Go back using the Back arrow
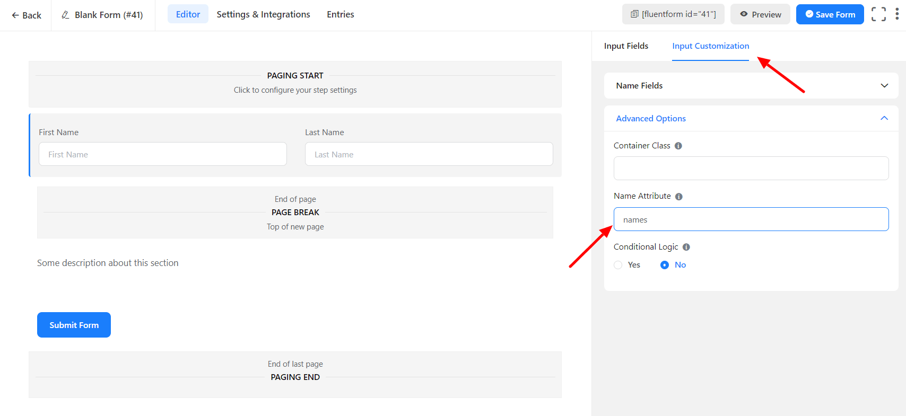The height and width of the screenshot is (416, 906). coord(26,15)
